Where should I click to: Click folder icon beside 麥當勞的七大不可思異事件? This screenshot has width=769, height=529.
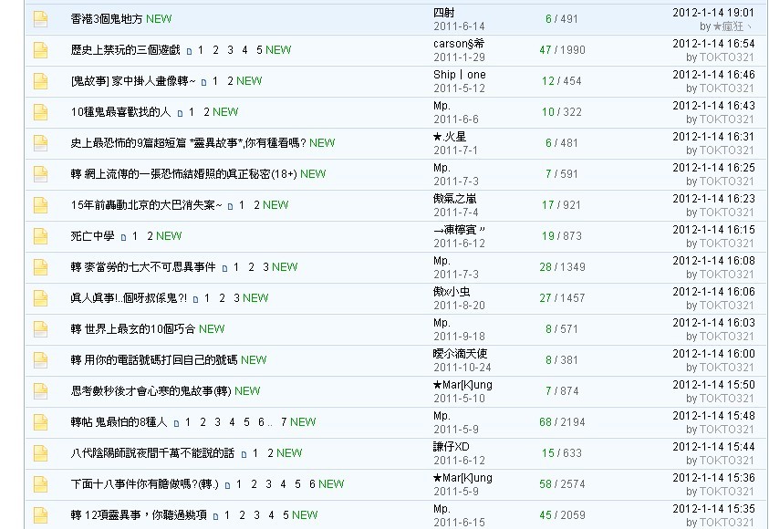tap(40, 267)
